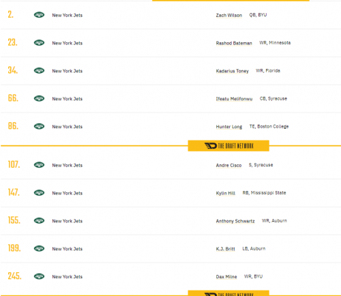Click the Jets logo beside pick 2
This screenshot has height=296, width=341.
coord(39,15)
